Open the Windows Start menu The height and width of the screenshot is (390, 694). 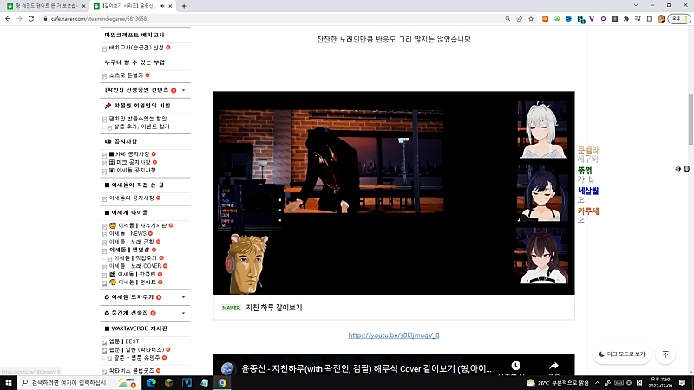tap(8, 382)
